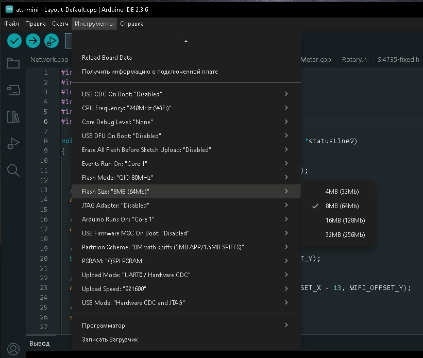
Task: Expand the Core Debug Level submenu
Action: coord(186,122)
